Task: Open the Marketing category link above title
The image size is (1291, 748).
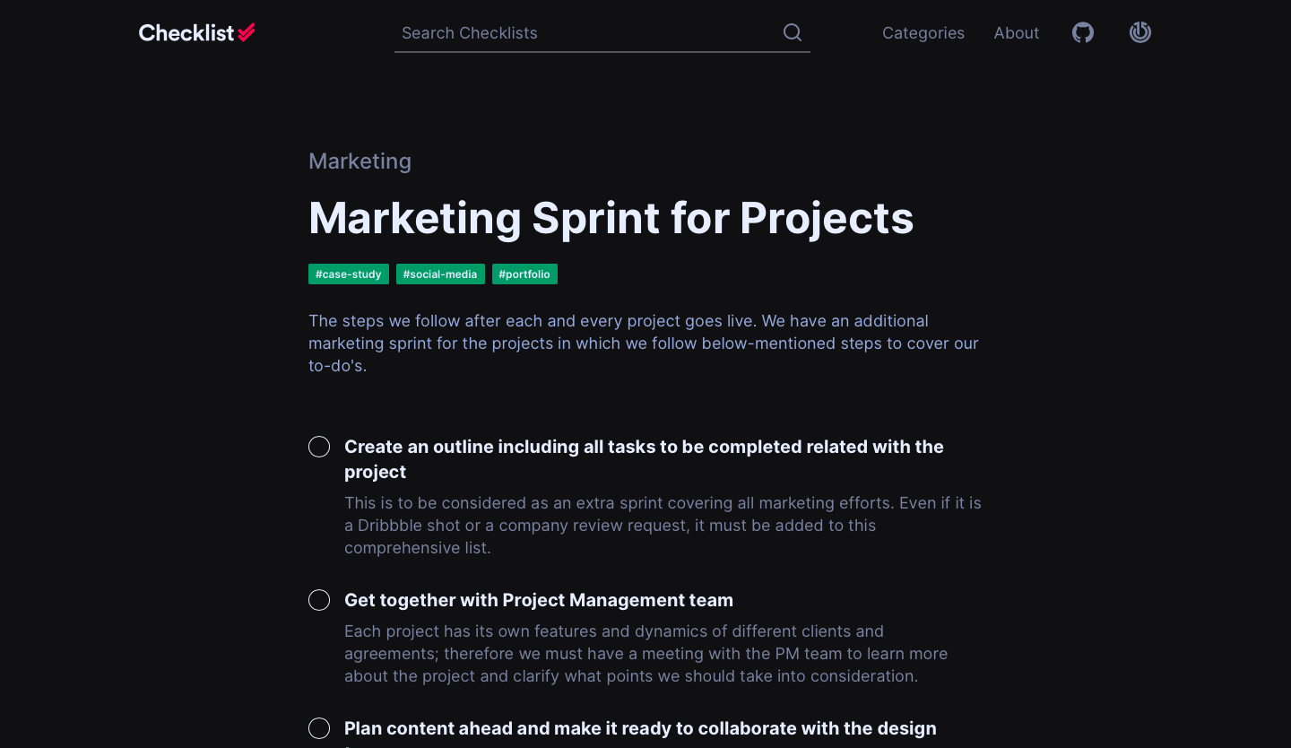Action: point(360,161)
